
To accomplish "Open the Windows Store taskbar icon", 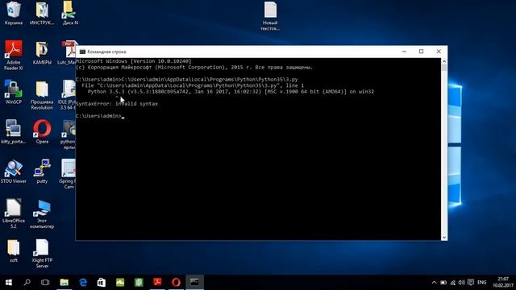I will [x=102, y=282].
